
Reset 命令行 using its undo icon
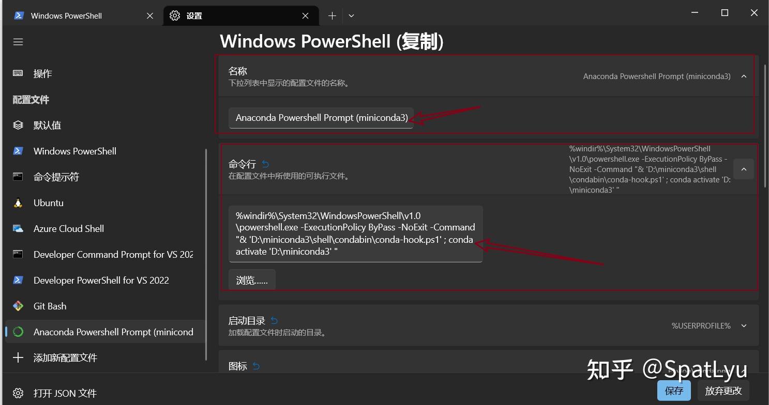[265, 164]
